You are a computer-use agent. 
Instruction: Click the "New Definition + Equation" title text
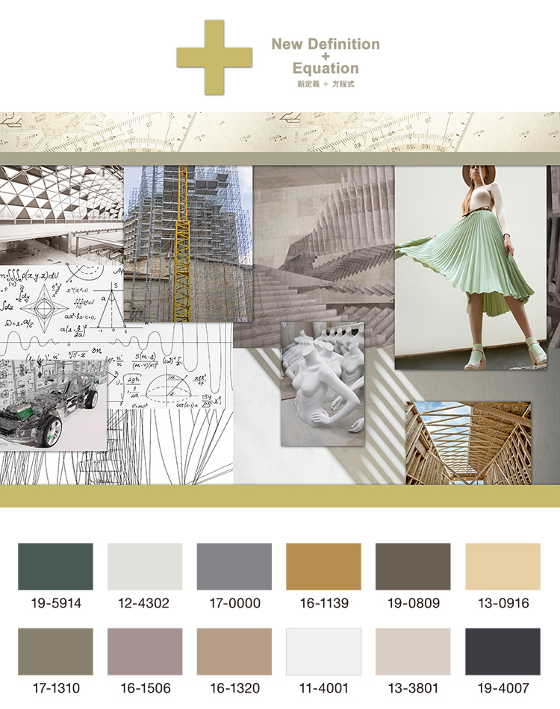325,56
